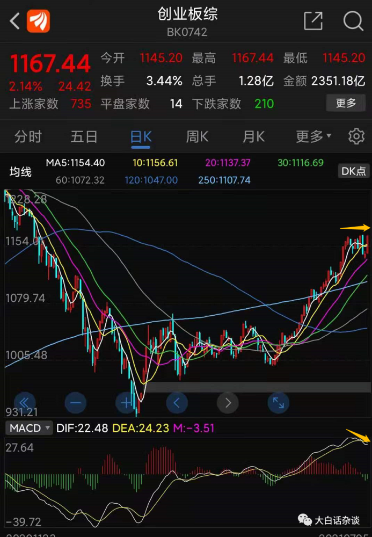Tap the 均线 moving average label

(20, 172)
